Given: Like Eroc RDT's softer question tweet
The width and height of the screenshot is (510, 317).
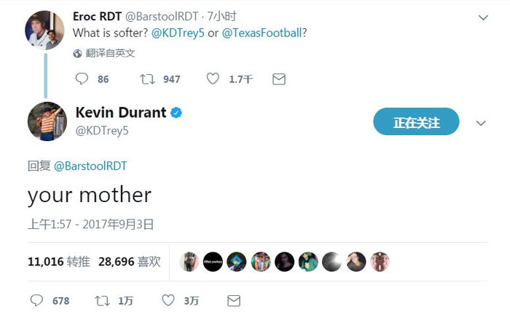Looking at the screenshot, I should tap(213, 79).
